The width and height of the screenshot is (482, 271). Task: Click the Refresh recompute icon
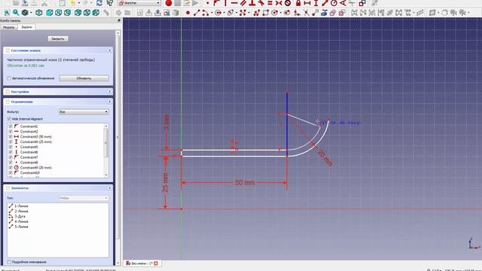[99, 3]
